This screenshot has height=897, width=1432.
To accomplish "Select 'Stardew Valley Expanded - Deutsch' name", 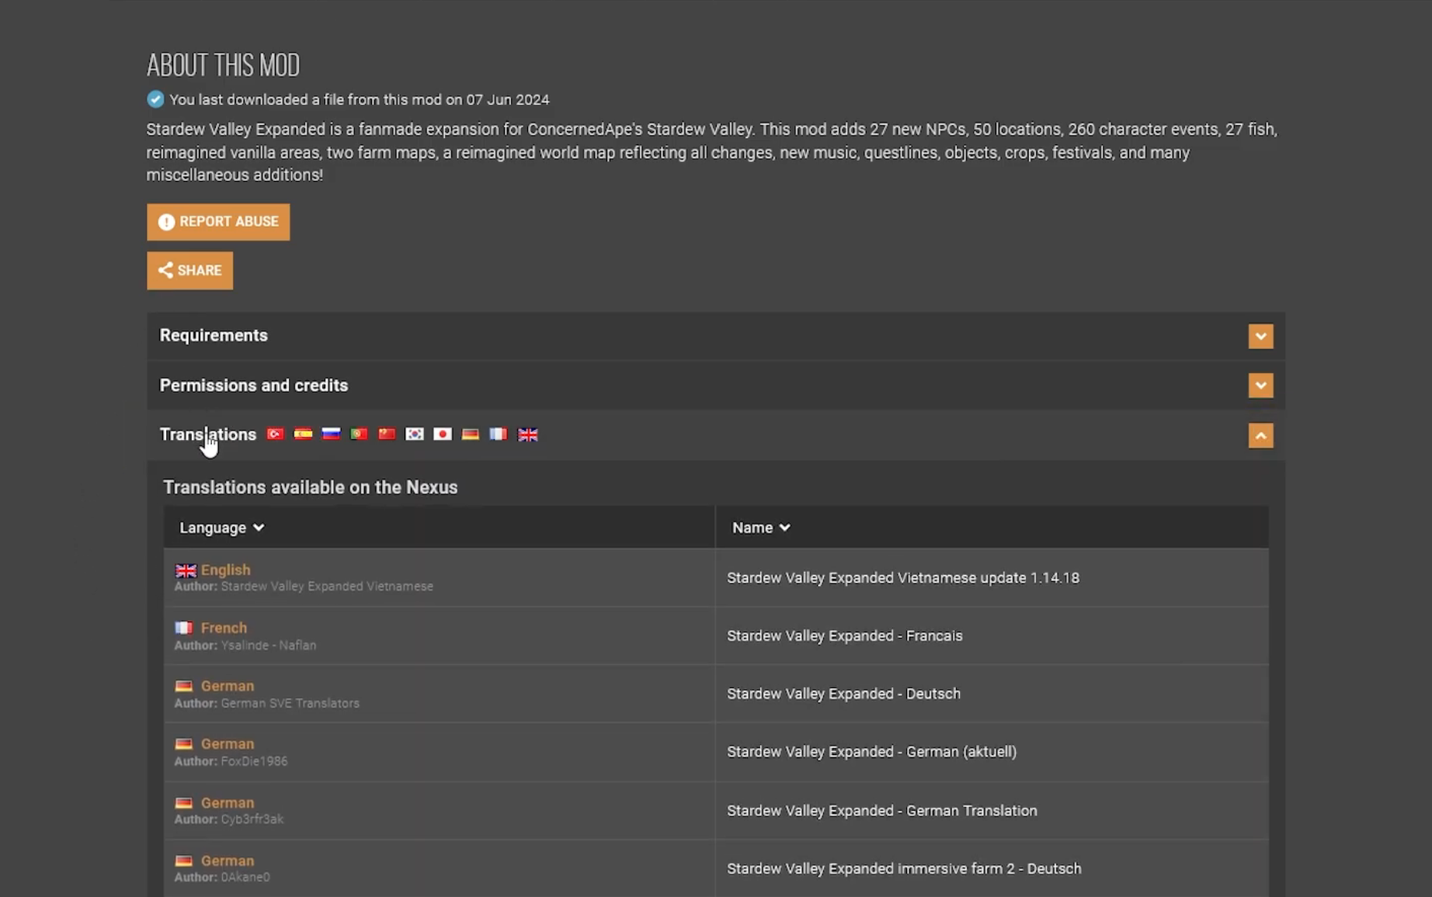I will pos(844,694).
